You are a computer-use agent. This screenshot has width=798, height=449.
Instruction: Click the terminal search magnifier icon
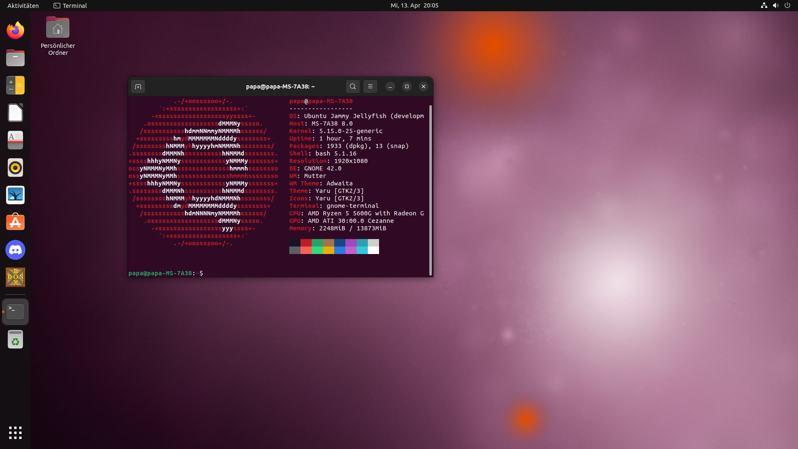[x=352, y=86]
